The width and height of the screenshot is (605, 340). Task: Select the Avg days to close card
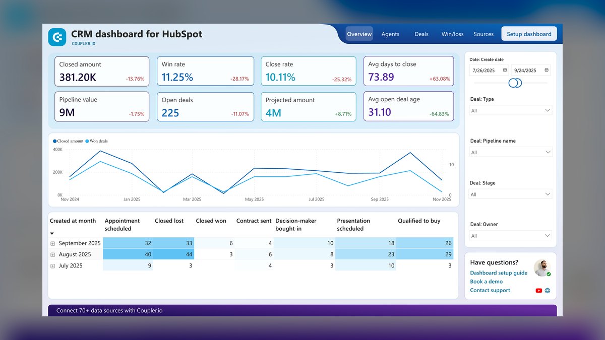(x=408, y=72)
